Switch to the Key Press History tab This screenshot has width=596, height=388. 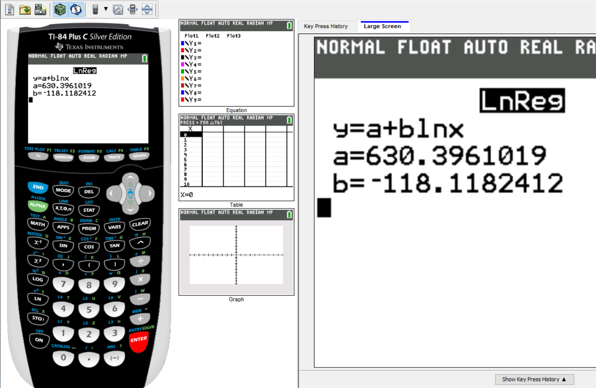[326, 26]
